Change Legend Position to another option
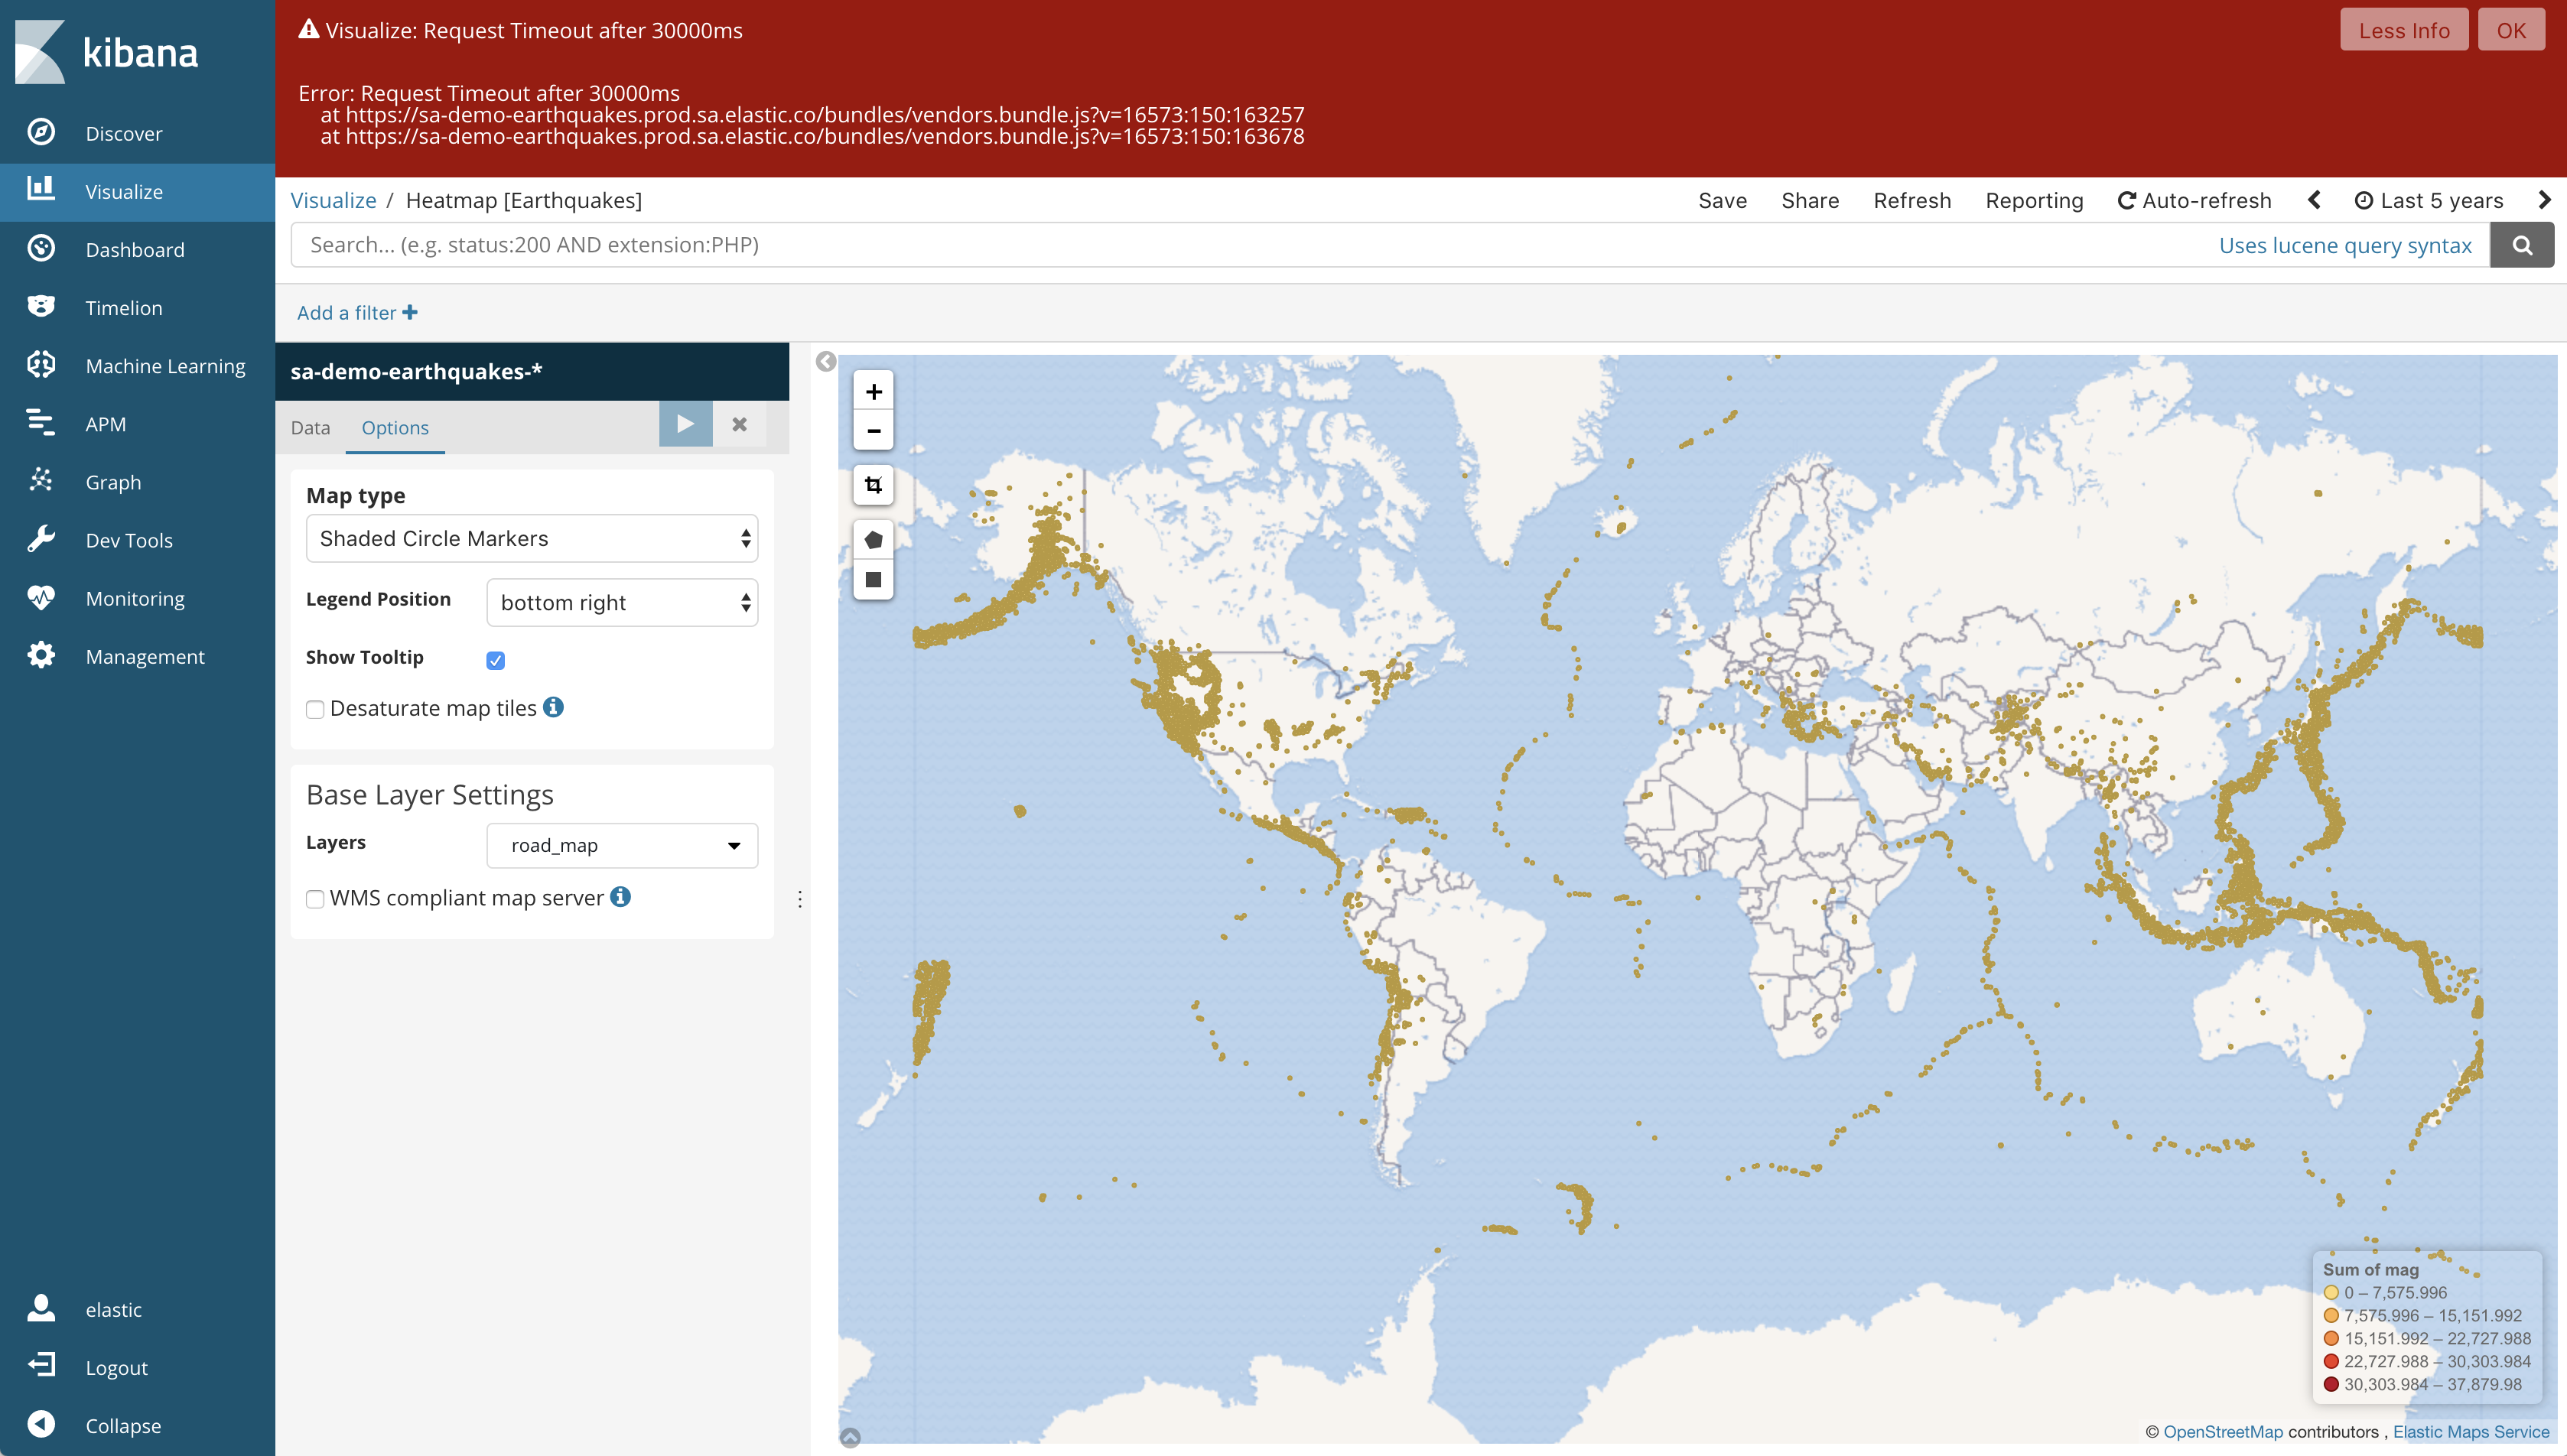 tap(621, 602)
